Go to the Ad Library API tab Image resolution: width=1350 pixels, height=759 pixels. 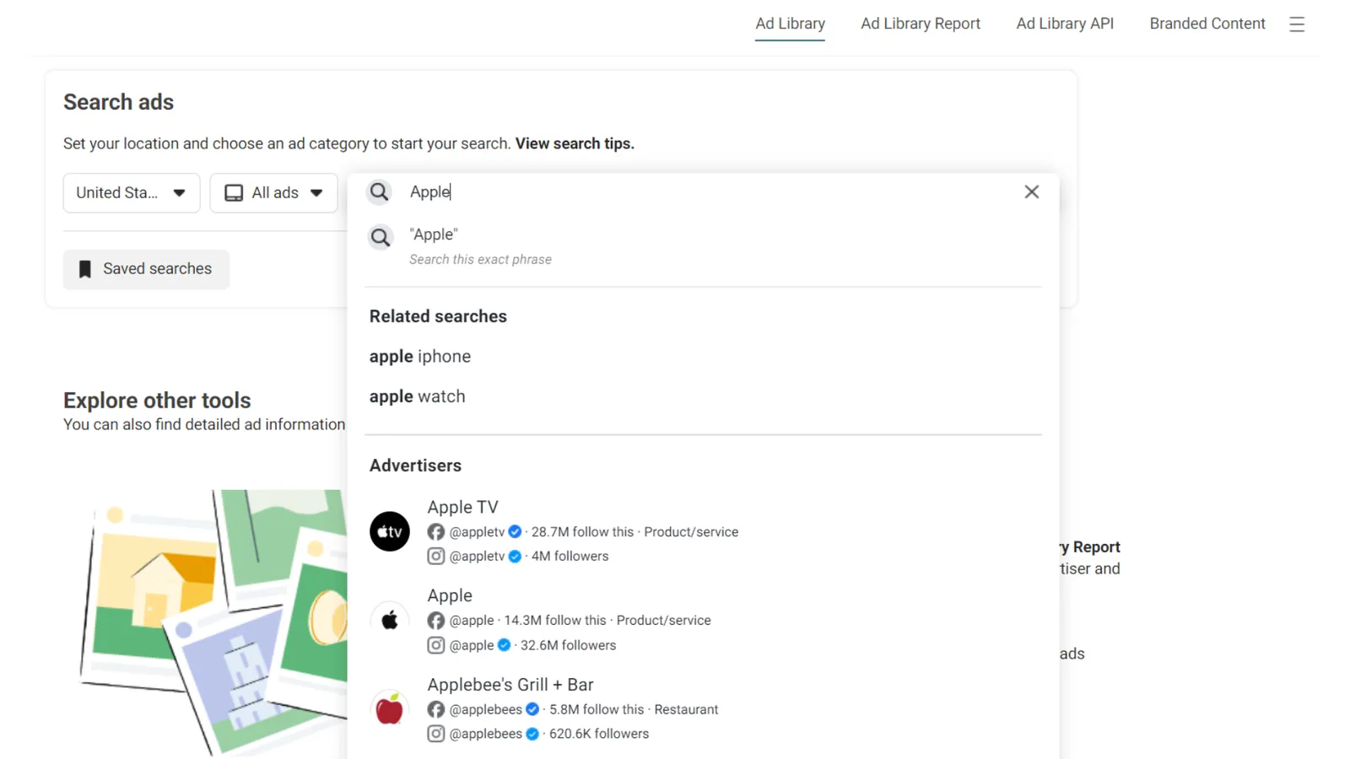[x=1065, y=24]
